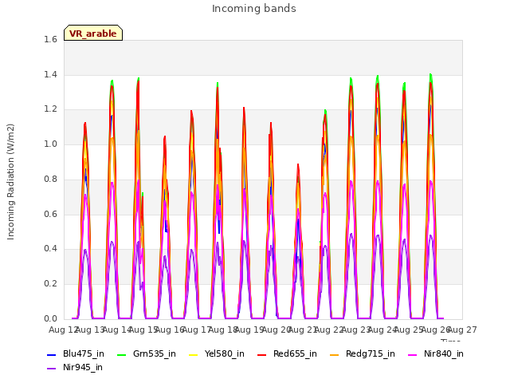The width and height of the screenshot is (510, 383).
Task: Click the blue Blu475_in color marker
Action: pyautogui.click(x=51, y=354)
